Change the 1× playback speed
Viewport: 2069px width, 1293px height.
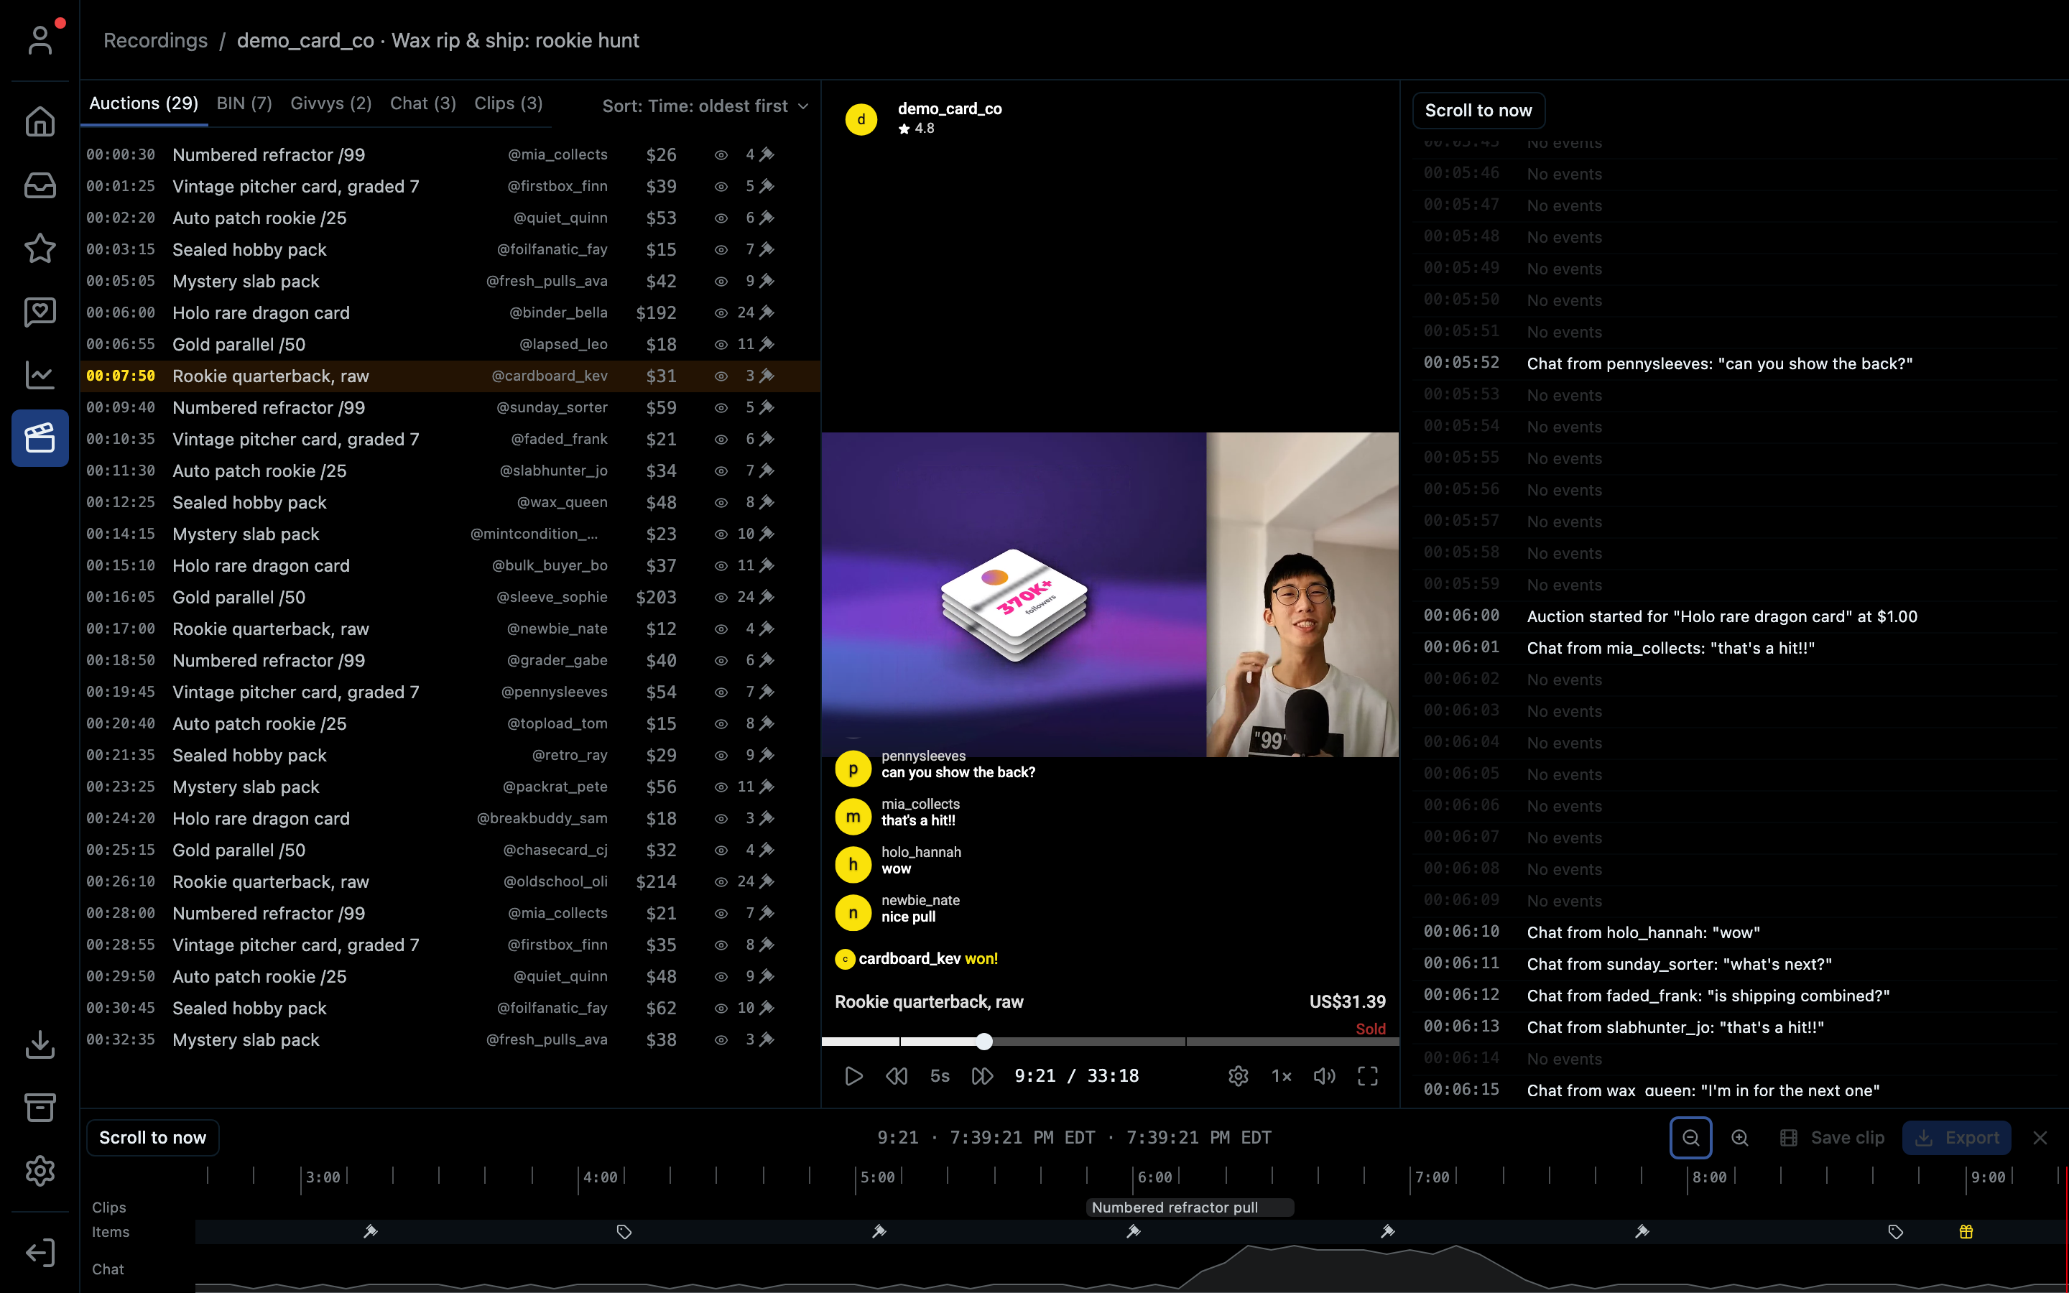tap(1281, 1076)
